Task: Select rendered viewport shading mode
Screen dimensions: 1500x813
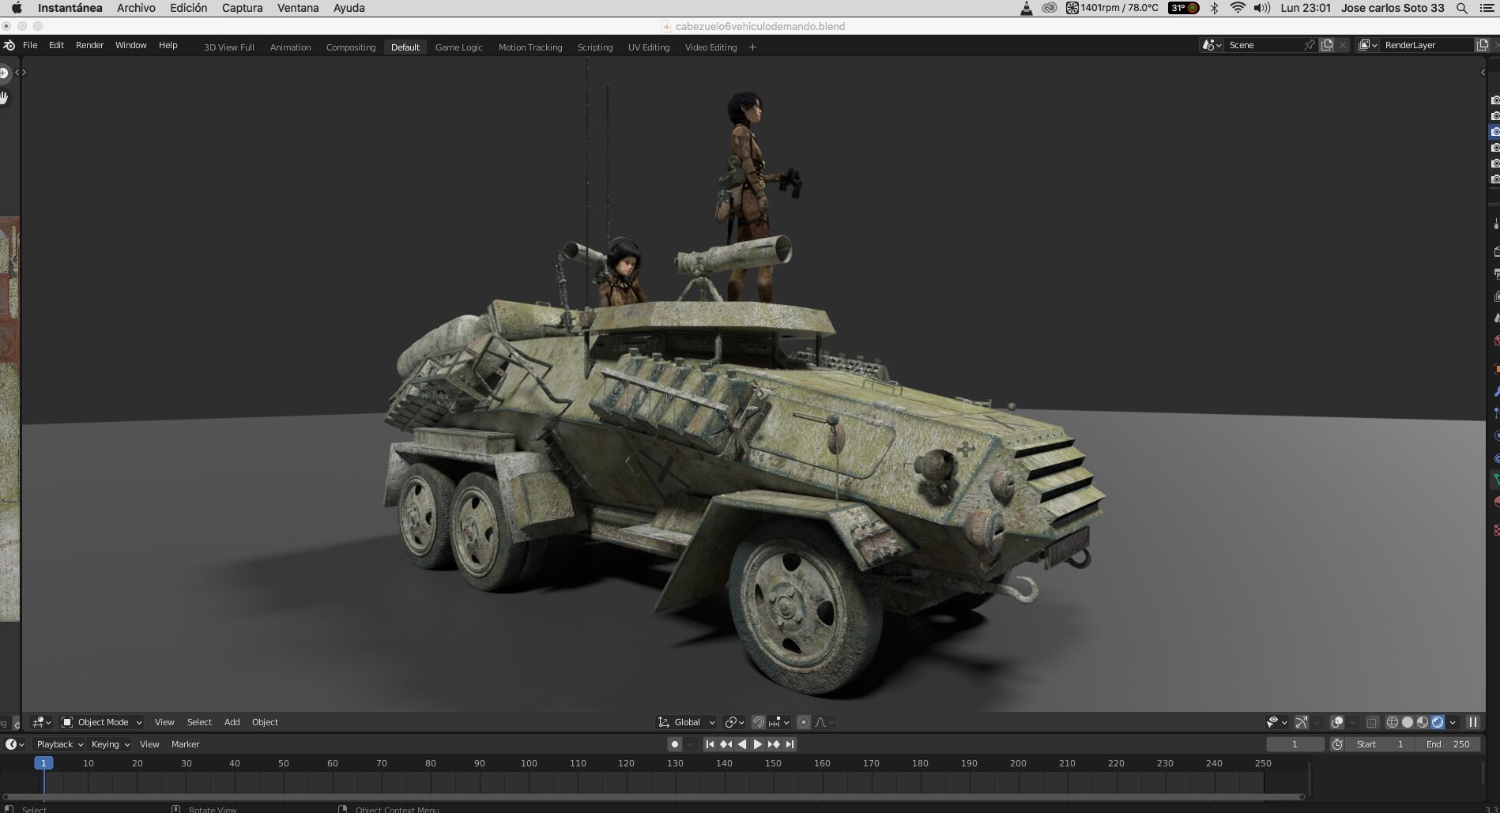Action: [1438, 722]
